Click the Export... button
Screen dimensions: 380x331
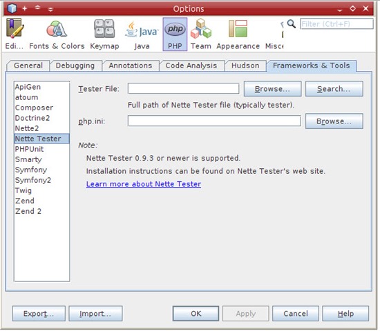pos(39,314)
